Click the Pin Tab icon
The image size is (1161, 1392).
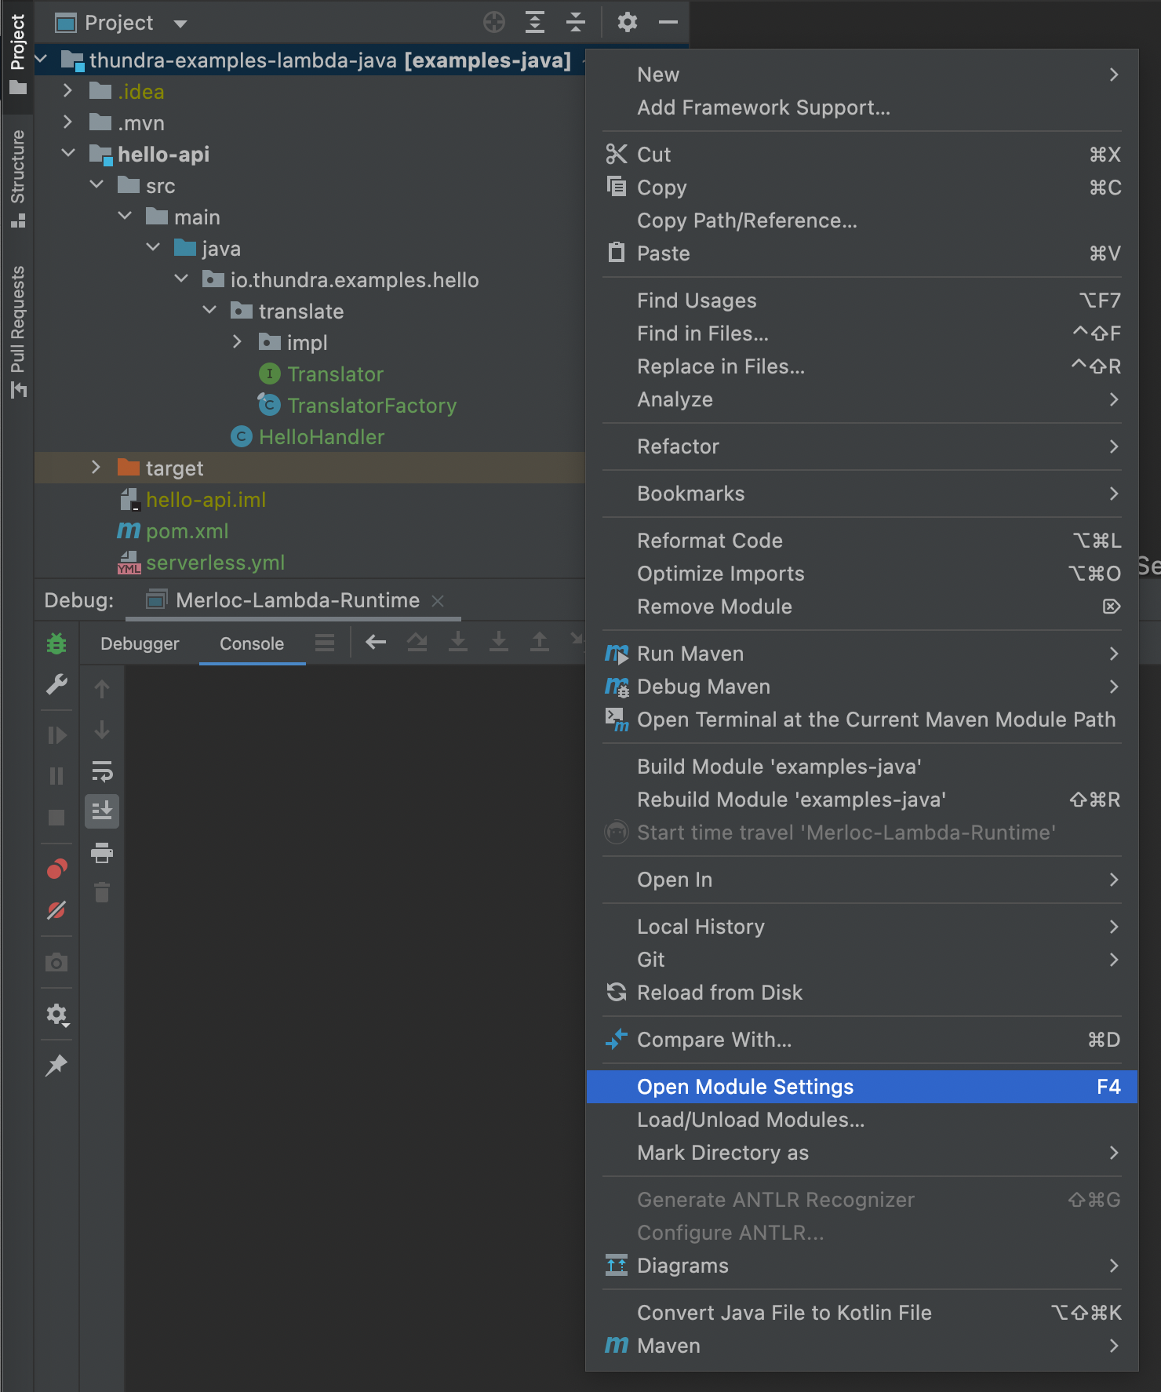pos(56,1065)
